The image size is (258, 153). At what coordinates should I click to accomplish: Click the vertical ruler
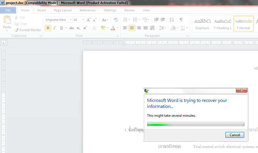[x=3, y=102]
